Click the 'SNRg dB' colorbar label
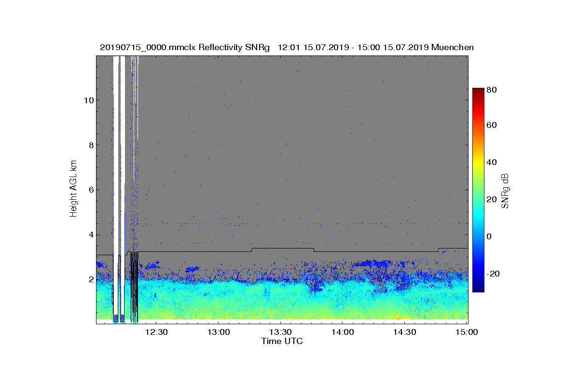579x386 pixels. (506, 191)
